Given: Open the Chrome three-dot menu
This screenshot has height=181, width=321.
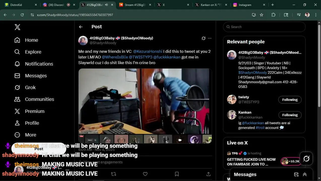Looking at the screenshot, I should coord(316,15).
